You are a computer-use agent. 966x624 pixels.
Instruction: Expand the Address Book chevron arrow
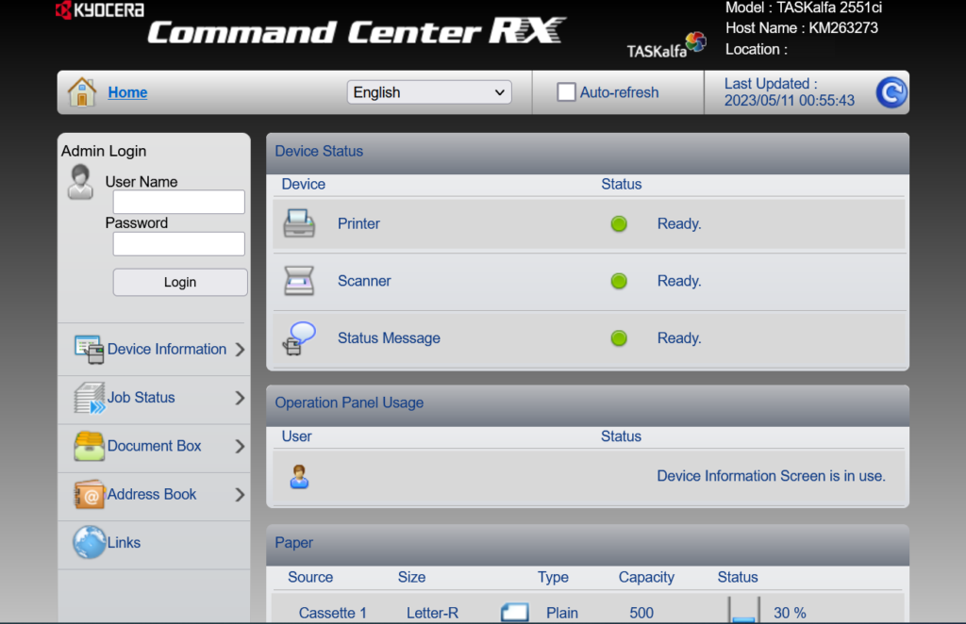click(x=240, y=495)
